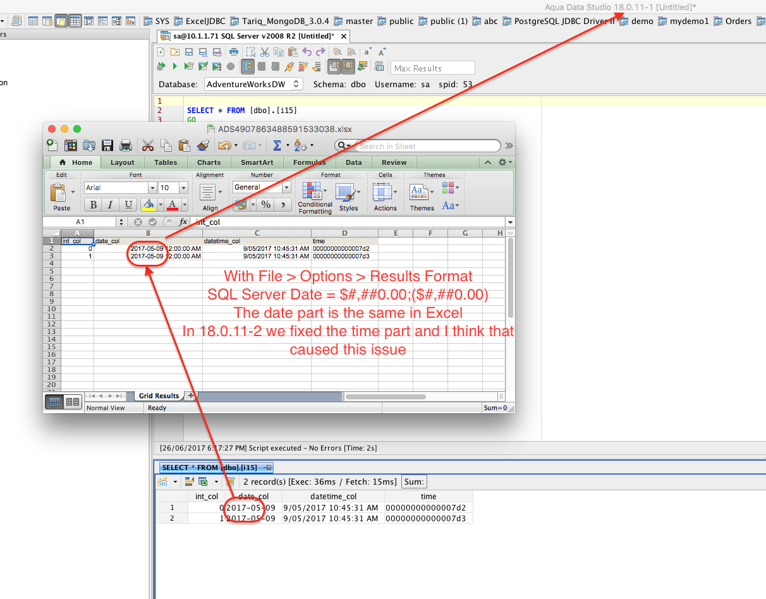Viewport: 766px width, 599px height.
Task: Open the Charts tab in Excel ribbon
Action: (x=209, y=162)
